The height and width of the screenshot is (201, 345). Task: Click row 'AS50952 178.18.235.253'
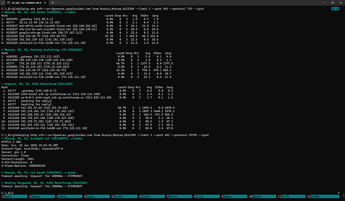(x=86, y=67)
